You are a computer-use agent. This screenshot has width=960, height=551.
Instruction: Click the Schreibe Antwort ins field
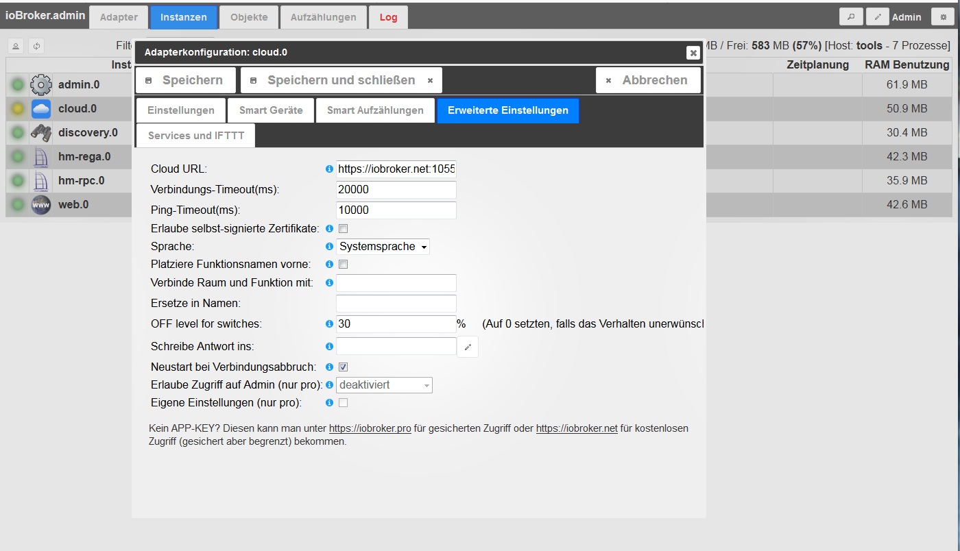396,346
